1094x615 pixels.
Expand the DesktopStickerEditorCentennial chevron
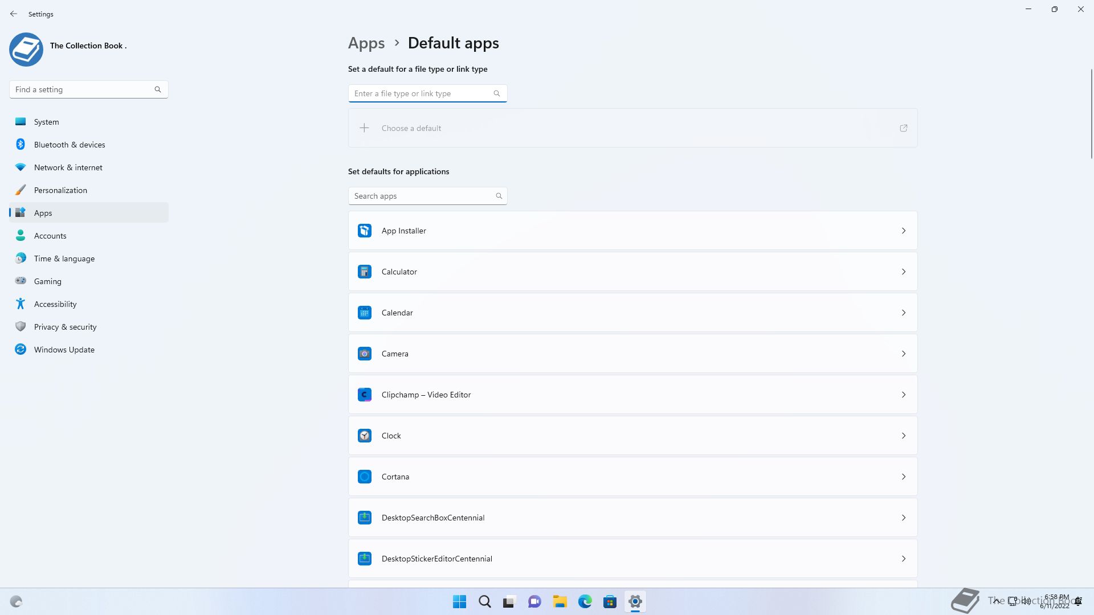click(x=904, y=559)
